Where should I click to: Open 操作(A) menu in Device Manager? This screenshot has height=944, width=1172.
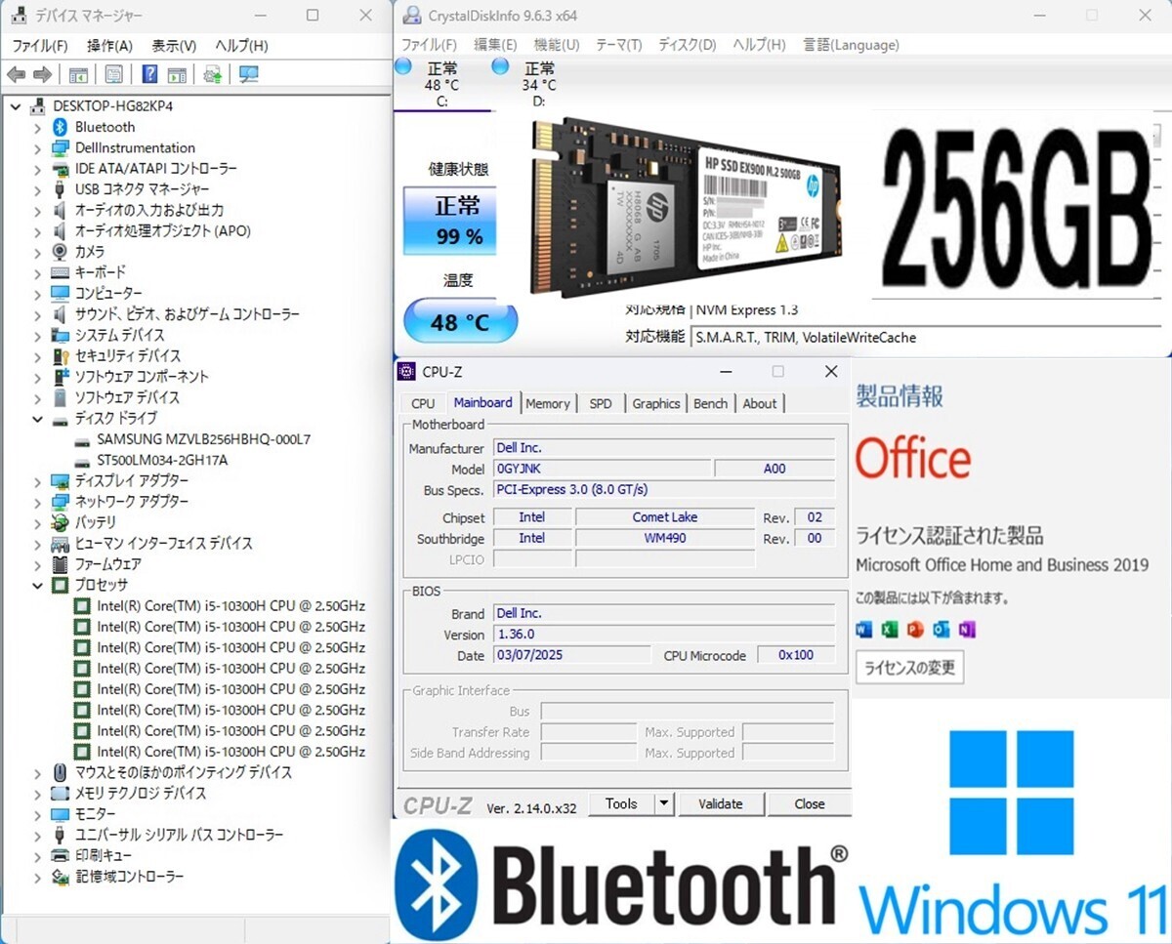pyautogui.click(x=109, y=46)
